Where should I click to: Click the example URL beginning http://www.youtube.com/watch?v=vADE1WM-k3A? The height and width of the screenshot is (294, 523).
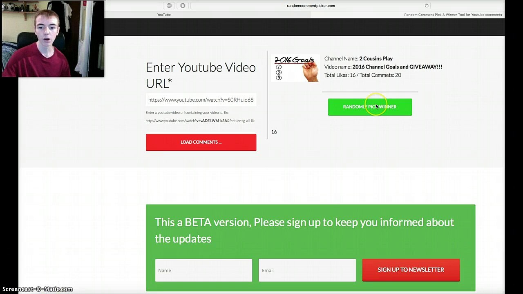click(200, 121)
